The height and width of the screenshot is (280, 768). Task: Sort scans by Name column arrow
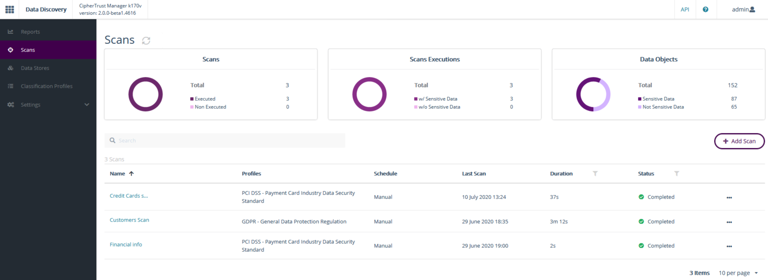[x=131, y=174]
